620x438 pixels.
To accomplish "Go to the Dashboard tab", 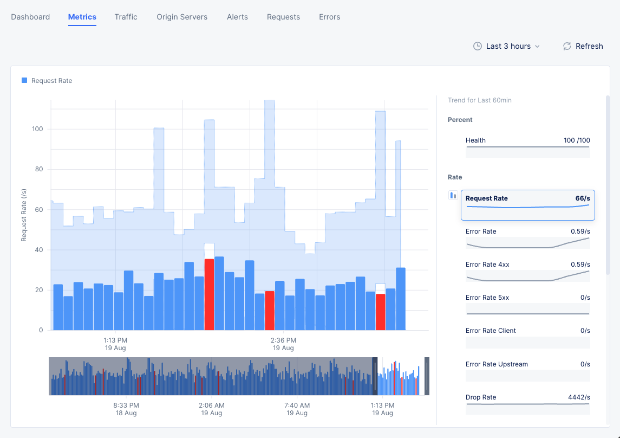I will coord(30,17).
